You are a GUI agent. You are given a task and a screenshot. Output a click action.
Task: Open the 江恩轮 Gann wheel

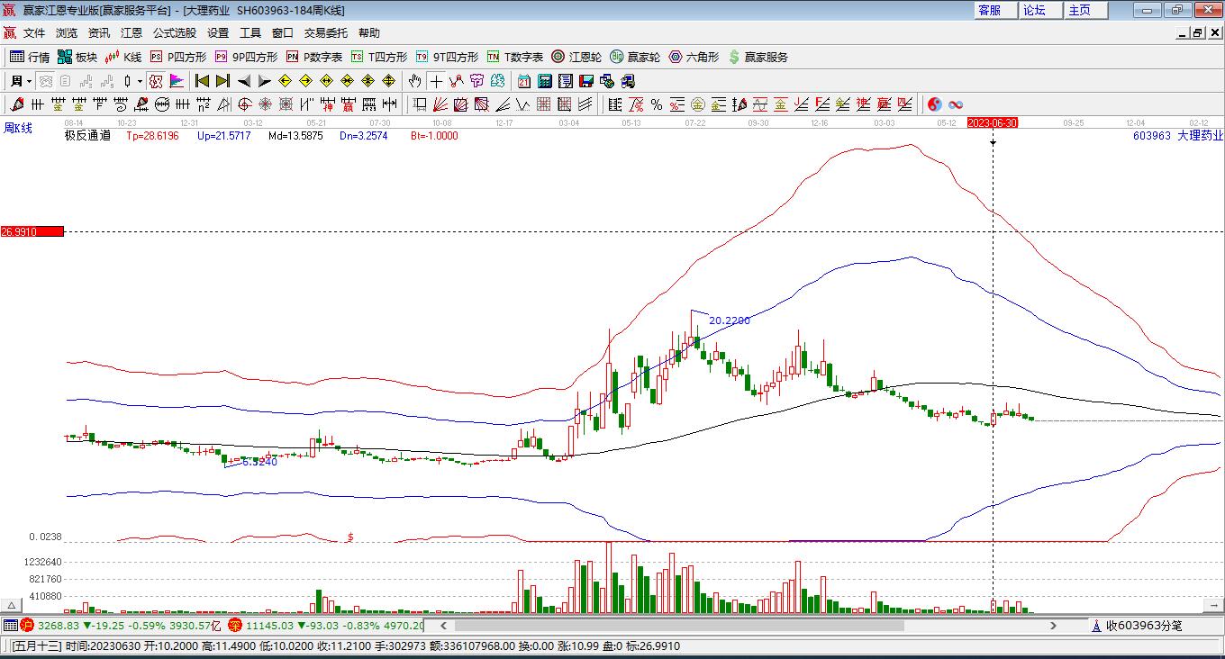[x=576, y=57]
